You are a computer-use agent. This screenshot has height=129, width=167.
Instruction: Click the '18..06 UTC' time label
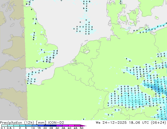pyautogui.click(x=139, y=123)
